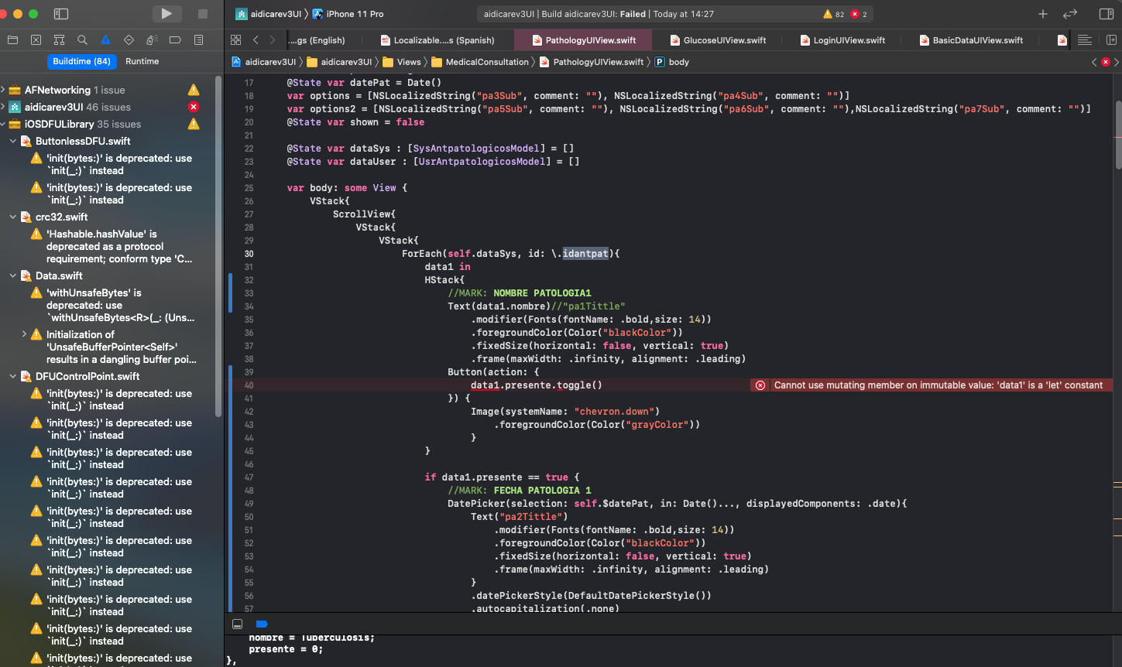Click jump bar red error indicator
The height and width of the screenshot is (667, 1122).
click(x=1106, y=62)
